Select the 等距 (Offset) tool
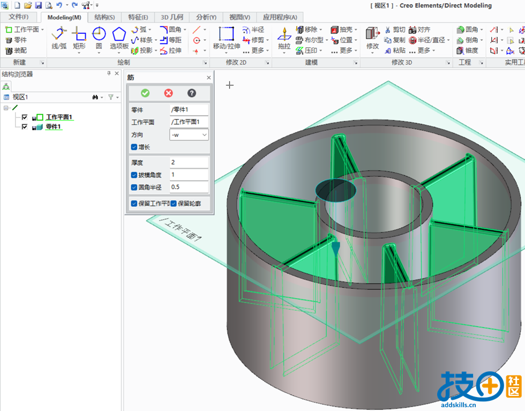 (x=171, y=40)
